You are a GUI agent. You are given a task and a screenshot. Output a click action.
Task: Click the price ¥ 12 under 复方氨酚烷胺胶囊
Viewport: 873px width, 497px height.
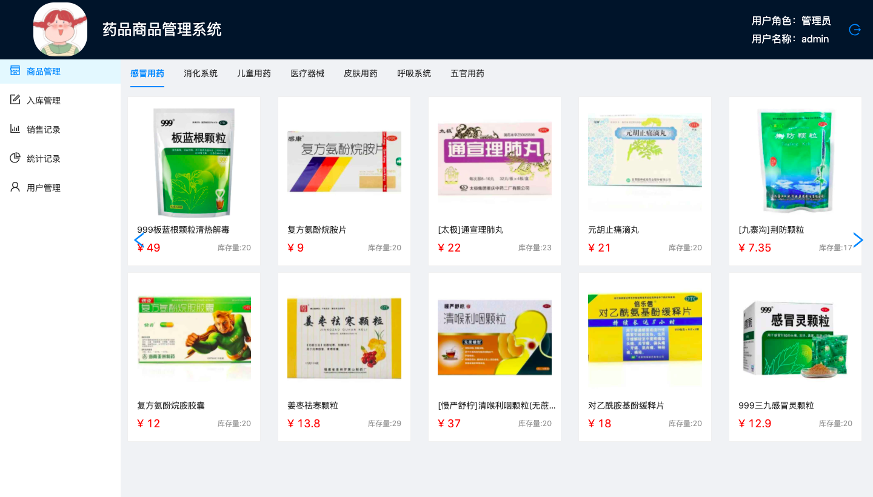tap(149, 423)
